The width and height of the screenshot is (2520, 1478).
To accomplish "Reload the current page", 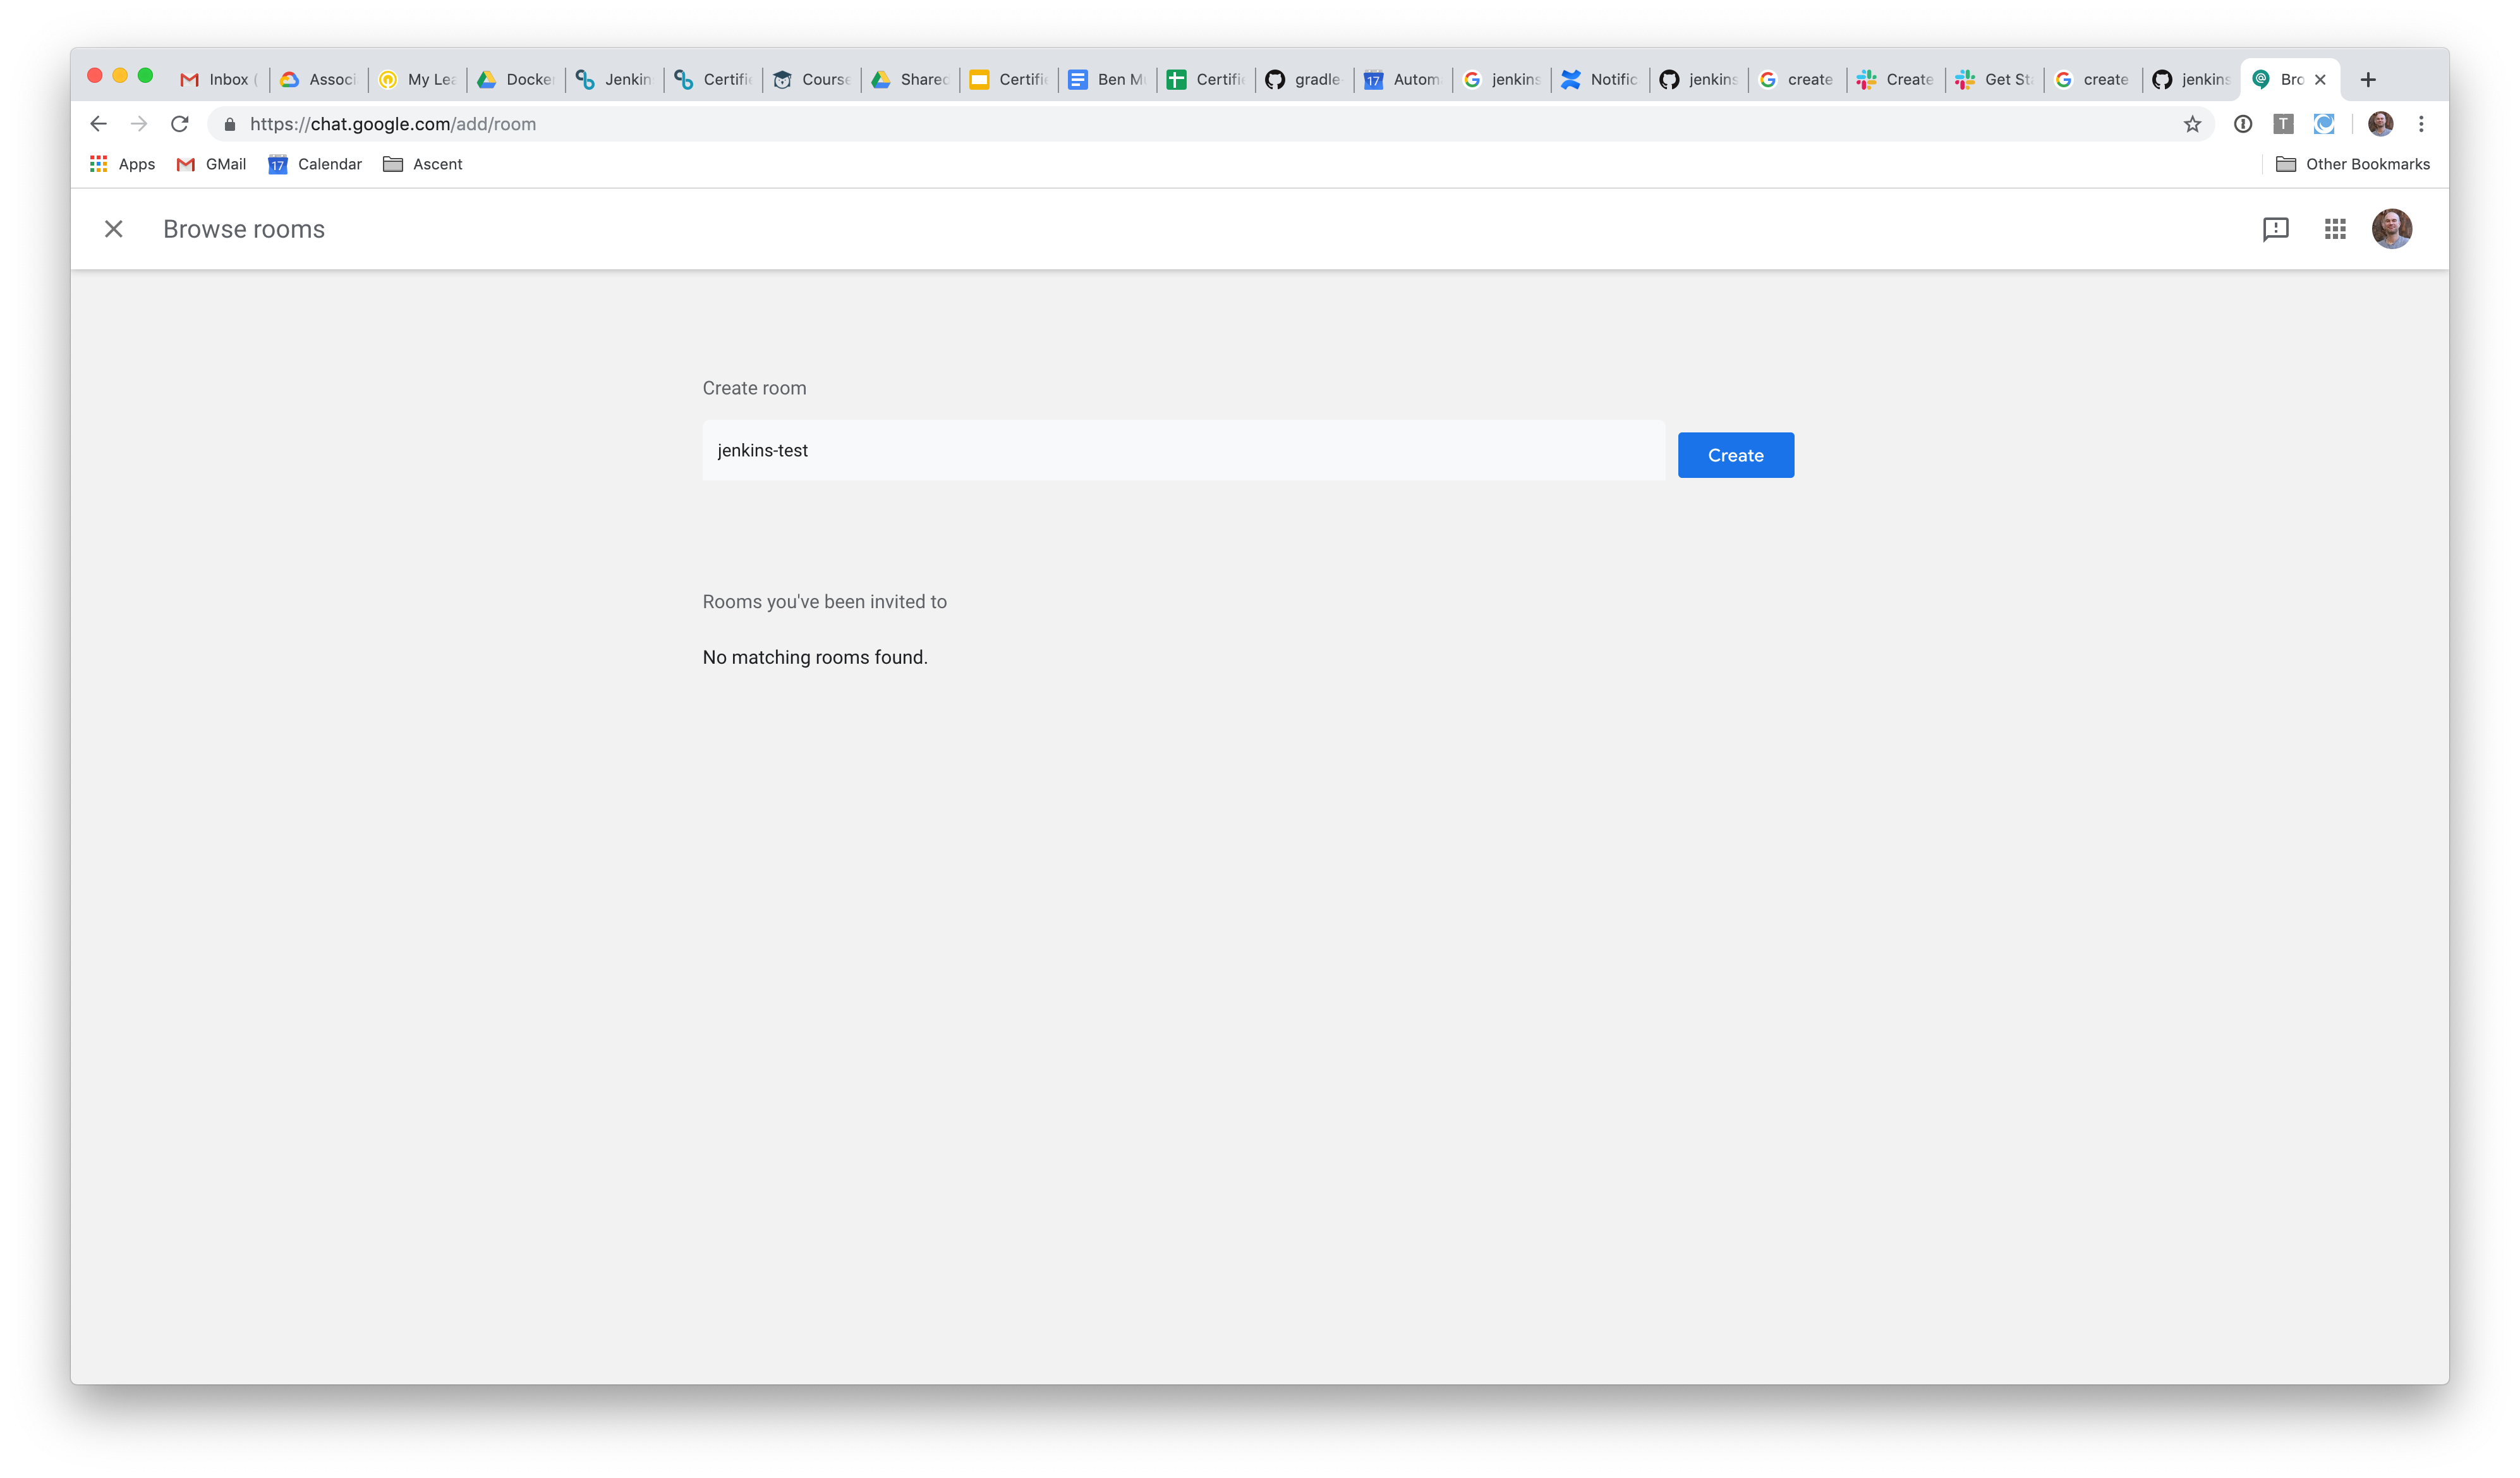I will (x=180, y=124).
